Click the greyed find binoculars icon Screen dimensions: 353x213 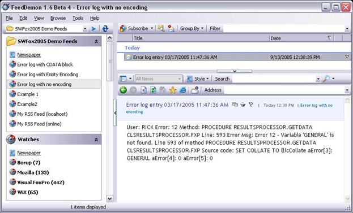[163, 90]
